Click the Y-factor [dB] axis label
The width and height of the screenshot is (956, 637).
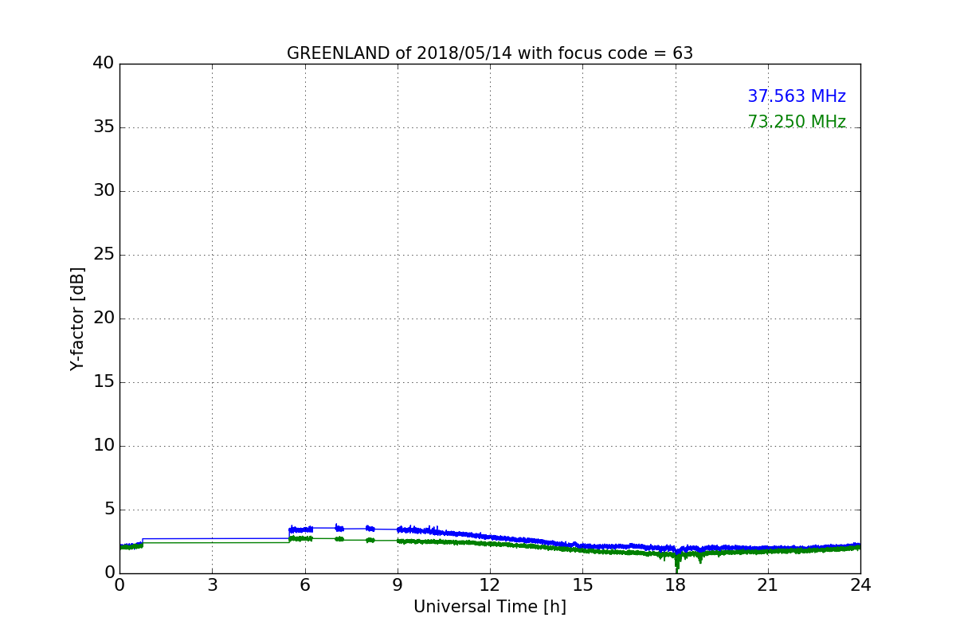click(77, 318)
